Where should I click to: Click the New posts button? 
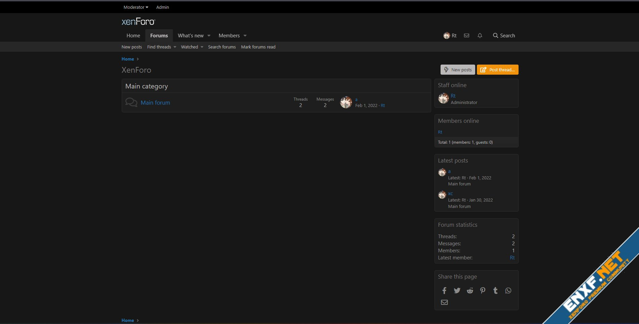coord(458,70)
